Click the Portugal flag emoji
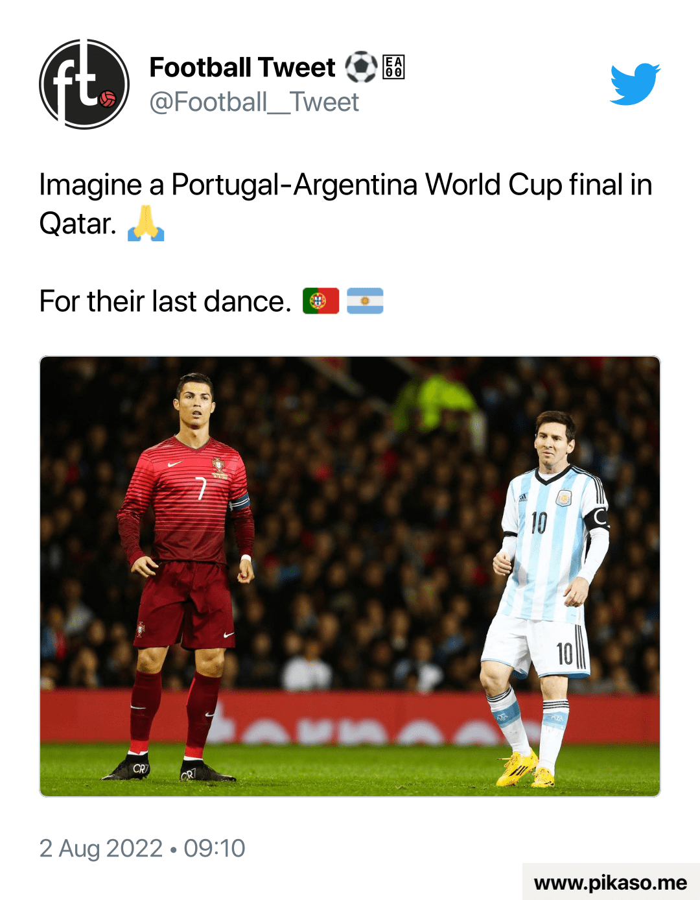 point(321,301)
